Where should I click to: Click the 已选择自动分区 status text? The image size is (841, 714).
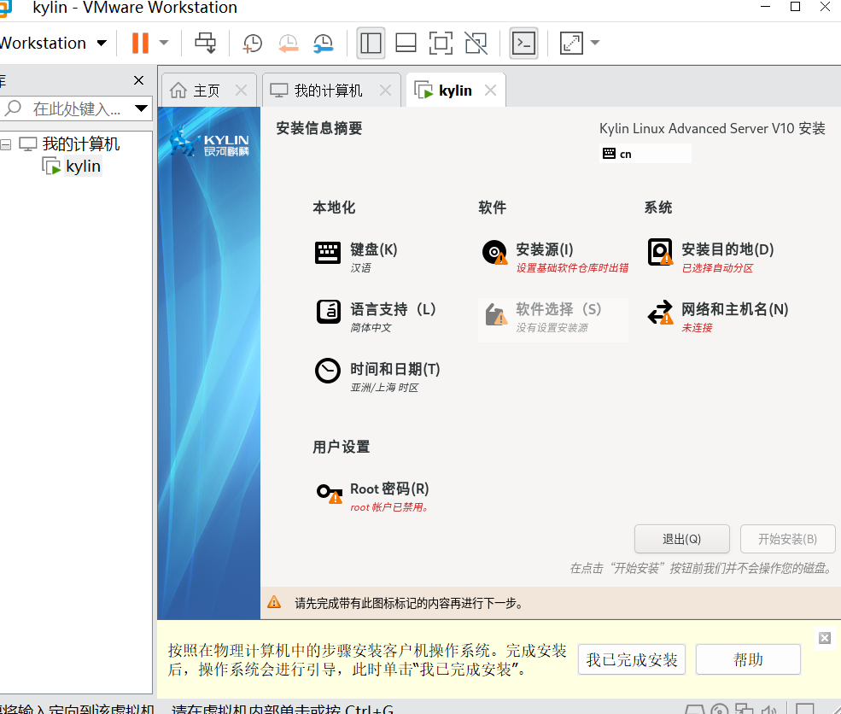[x=717, y=267]
